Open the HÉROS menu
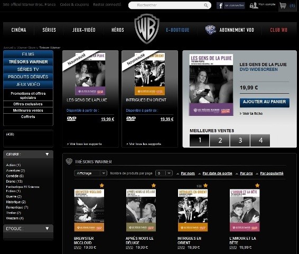The height and width of the screenshot is (254, 299). (x=118, y=30)
